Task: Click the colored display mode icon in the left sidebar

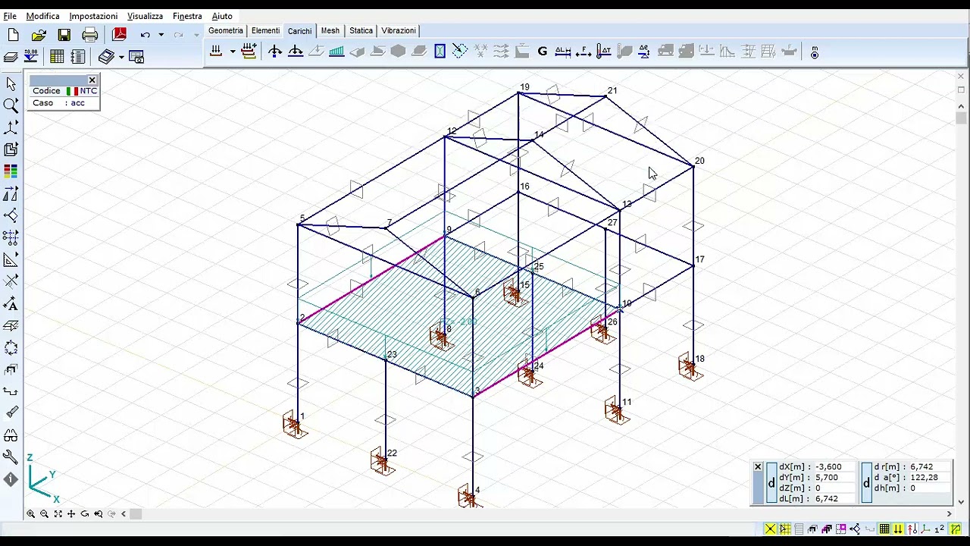Action: tap(11, 171)
